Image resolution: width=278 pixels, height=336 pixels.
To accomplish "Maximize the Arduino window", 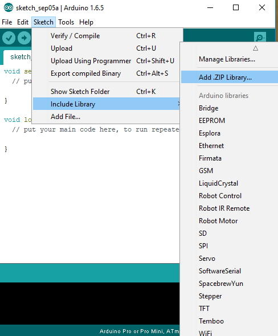I will (236, 8).
